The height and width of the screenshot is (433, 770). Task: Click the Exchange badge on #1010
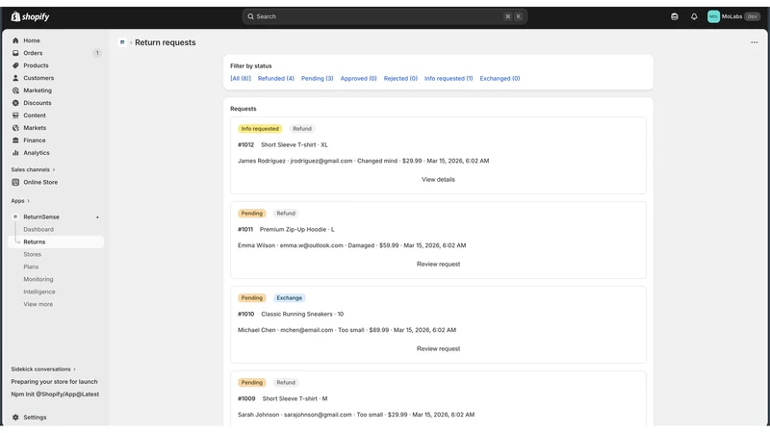pyautogui.click(x=290, y=298)
